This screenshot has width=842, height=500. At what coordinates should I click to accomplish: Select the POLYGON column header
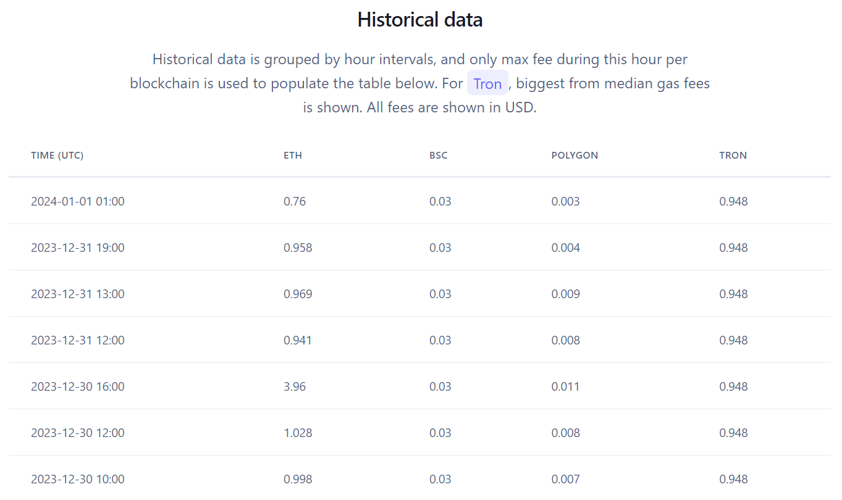[x=575, y=156]
